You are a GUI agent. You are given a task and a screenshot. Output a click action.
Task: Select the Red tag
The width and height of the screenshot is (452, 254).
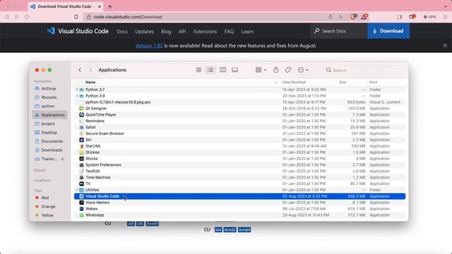tap(45, 198)
